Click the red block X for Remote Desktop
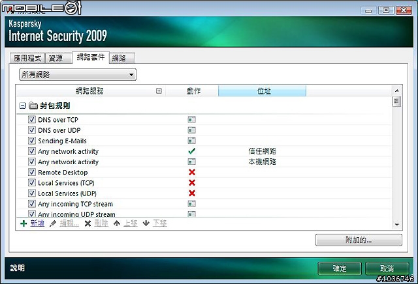 191,173
